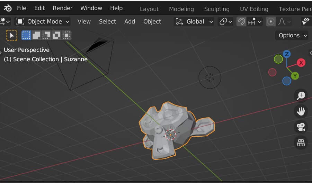The width and height of the screenshot is (312, 183).
Task: Switch to the Texture Paint workspace tab
Action: point(295,9)
